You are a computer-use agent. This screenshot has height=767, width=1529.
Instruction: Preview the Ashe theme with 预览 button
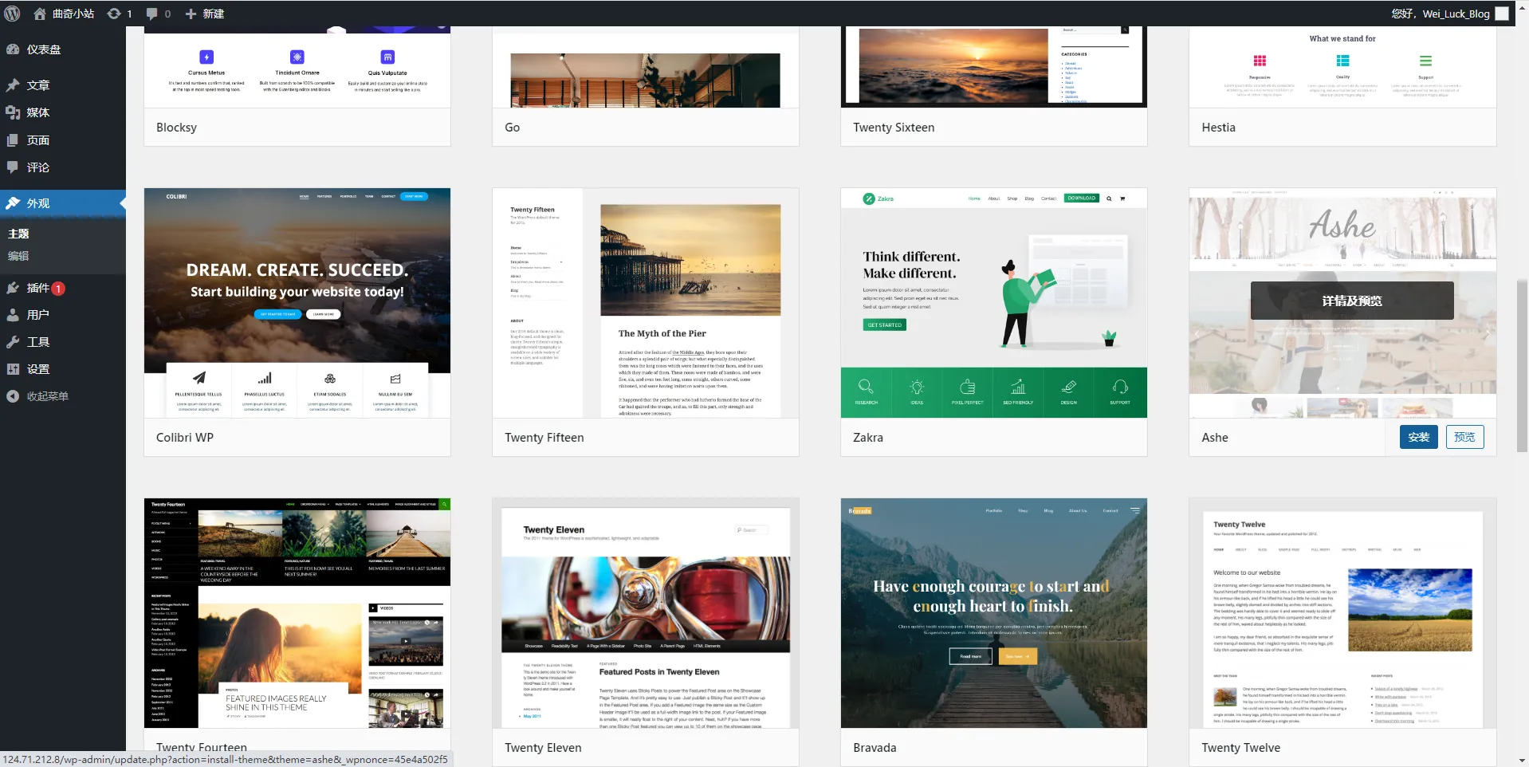click(1464, 437)
